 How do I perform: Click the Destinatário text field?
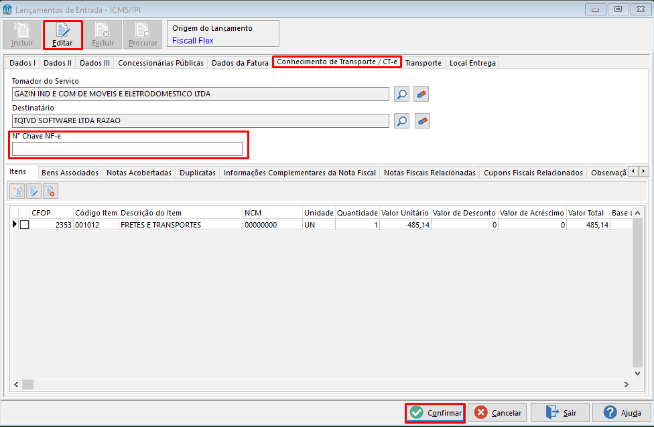coord(200,121)
